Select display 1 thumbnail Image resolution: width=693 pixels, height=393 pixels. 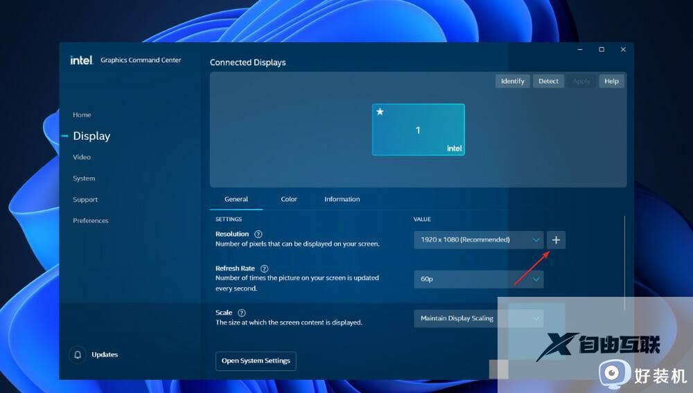[x=418, y=129]
